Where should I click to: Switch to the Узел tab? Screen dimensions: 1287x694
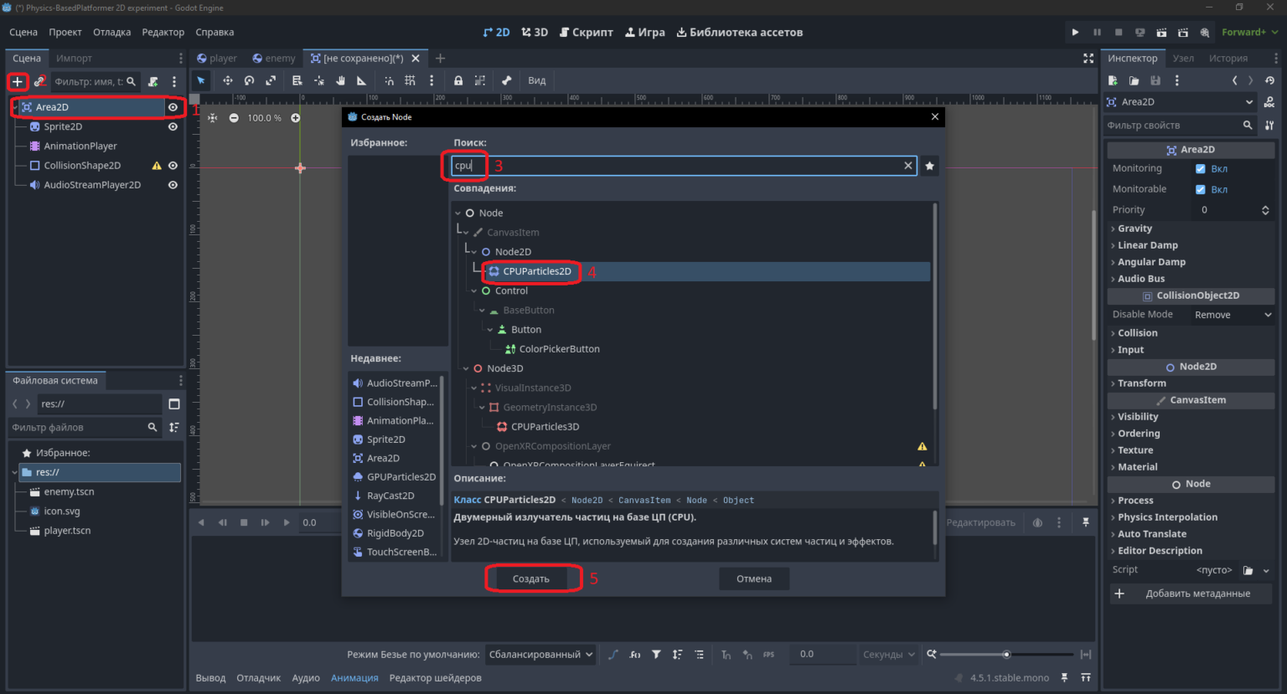(1183, 59)
